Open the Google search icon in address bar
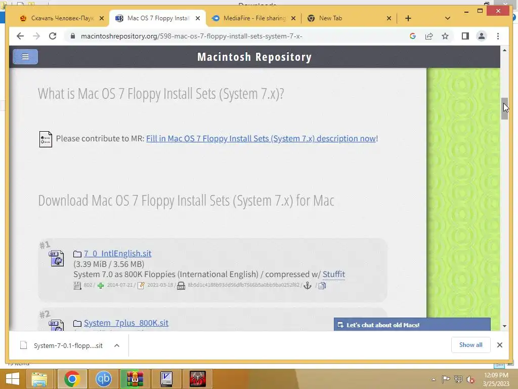The height and width of the screenshot is (389, 518). [x=413, y=36]
